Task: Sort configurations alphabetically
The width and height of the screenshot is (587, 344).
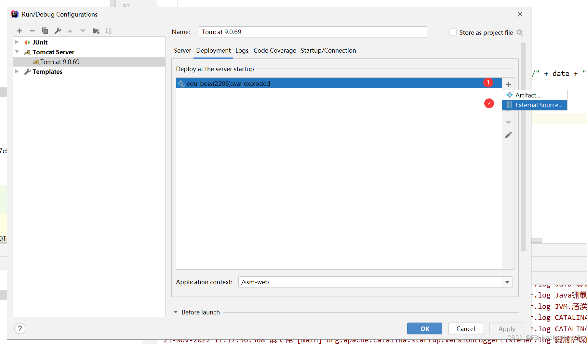Action: (108, 31)
